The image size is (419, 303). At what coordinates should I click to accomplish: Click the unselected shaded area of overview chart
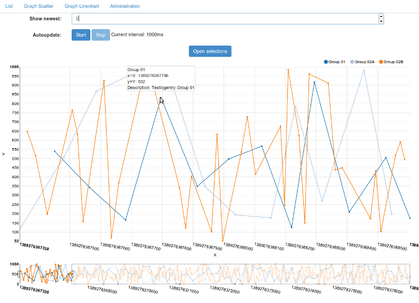pyautogui.click(x=241, y=274)
